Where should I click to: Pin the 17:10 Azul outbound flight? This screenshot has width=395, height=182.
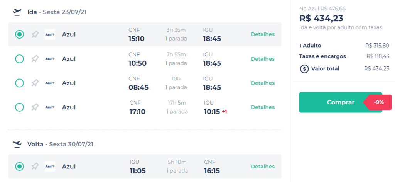(x=35, y=107)
